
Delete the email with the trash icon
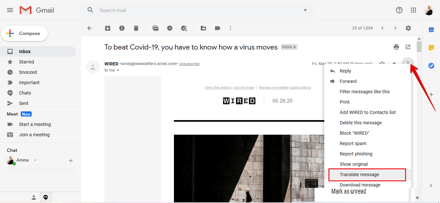tap(136, 28)
